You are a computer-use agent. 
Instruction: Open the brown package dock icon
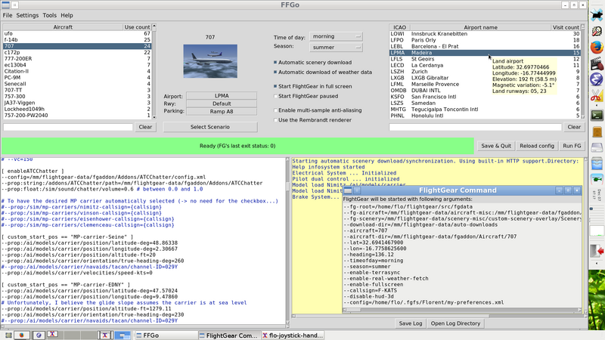[x=597, y=132]
